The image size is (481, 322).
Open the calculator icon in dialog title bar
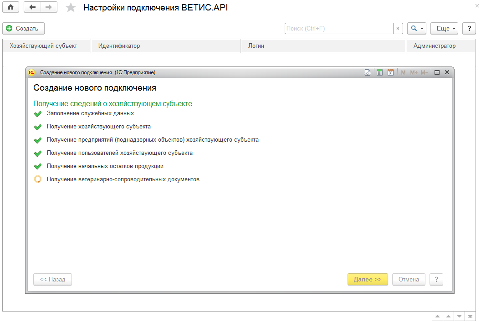[379, 72]
